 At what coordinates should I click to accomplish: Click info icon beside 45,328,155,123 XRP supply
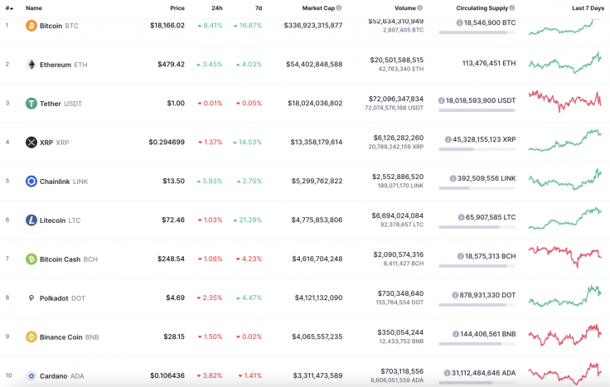[x=448, y=139]
